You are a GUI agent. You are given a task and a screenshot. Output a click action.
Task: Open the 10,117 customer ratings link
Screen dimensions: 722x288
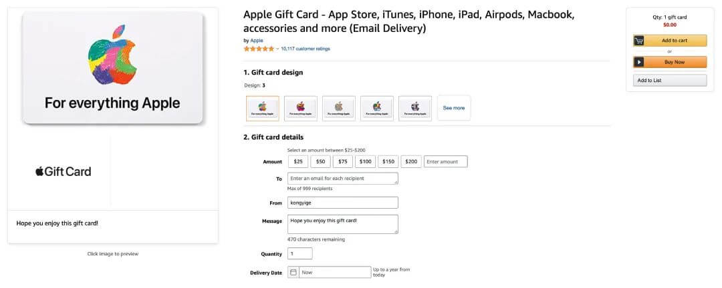point(306,49)
